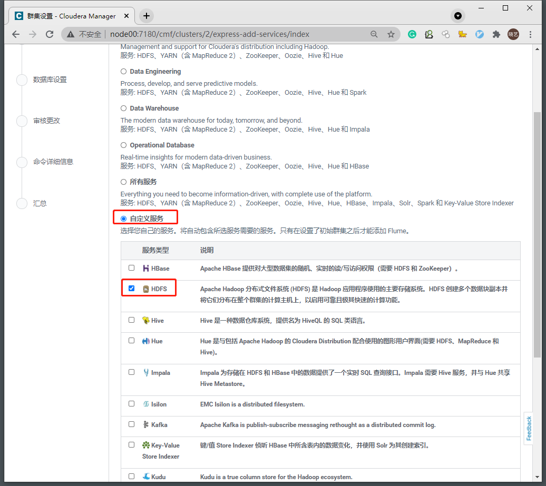The width and height of the screenshot is (546, 486).
Task: Click the Isilon description text
Action: (252, 404)
